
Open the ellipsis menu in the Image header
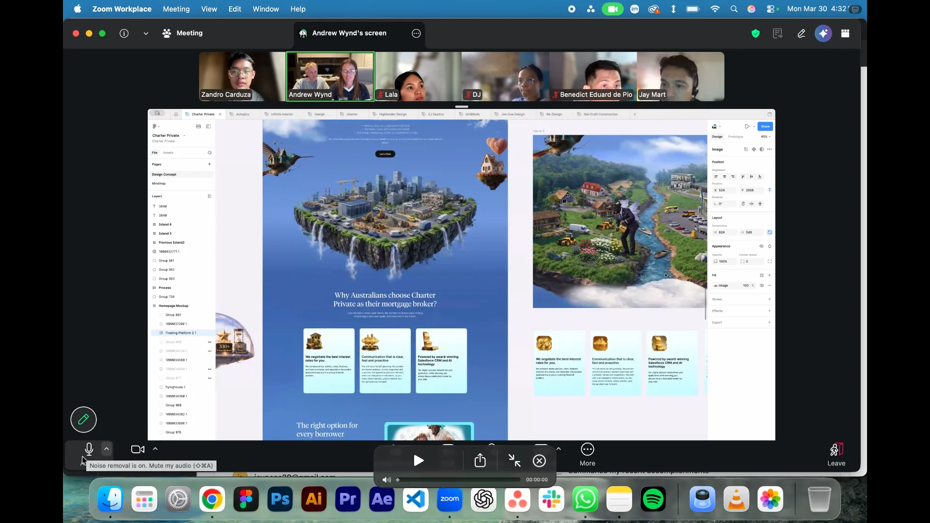[770, 150]
